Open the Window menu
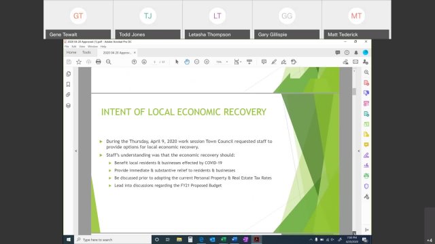 click(x=92, y=47)
